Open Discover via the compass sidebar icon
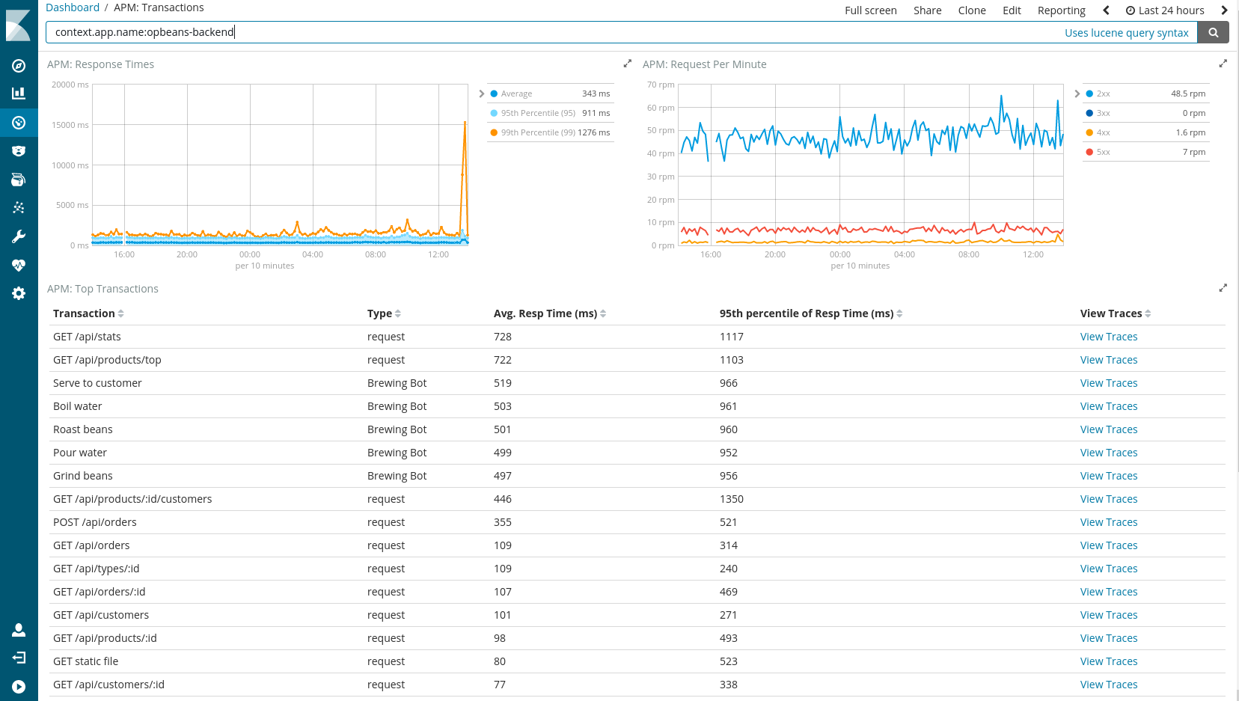 pos(19,65)
